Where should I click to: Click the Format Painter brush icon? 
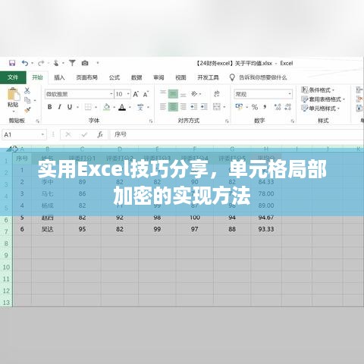tap(27, 110)
